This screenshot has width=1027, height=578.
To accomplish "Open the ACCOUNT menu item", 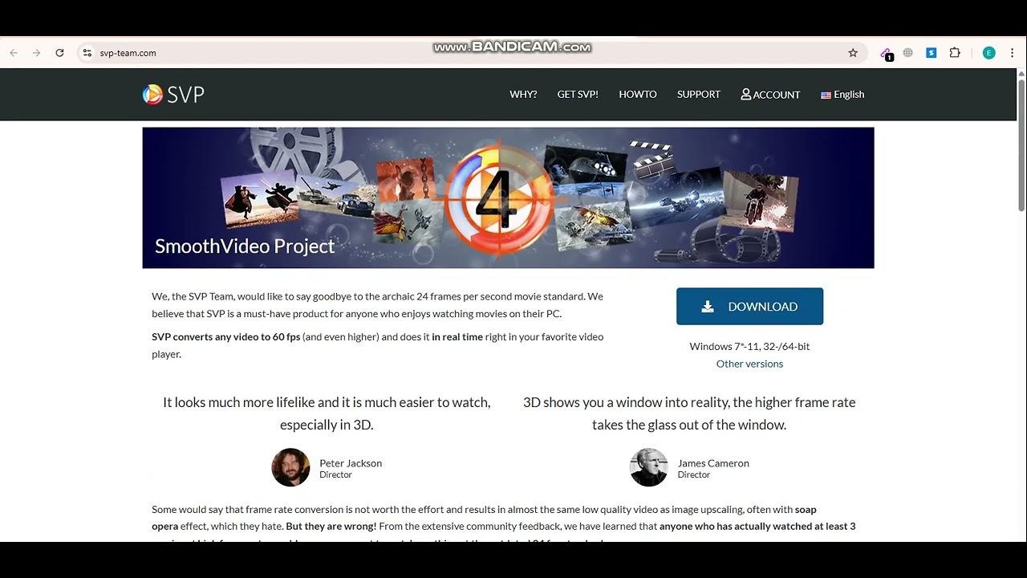I will [x=770, y=95].
